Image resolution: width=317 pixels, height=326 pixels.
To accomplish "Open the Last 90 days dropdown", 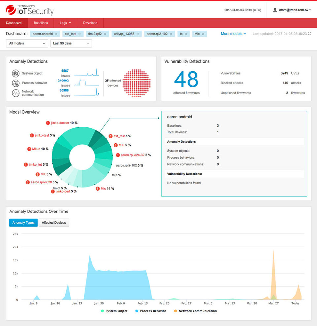I will pos(71,43).
